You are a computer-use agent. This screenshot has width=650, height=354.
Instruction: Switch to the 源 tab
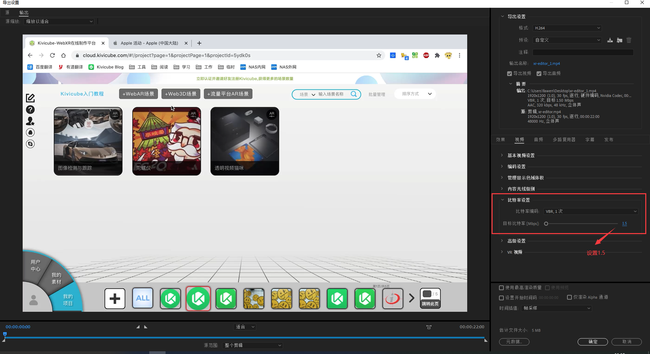(x=7, y=12)
